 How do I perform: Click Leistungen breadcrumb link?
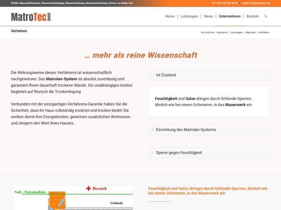[236, 33]
